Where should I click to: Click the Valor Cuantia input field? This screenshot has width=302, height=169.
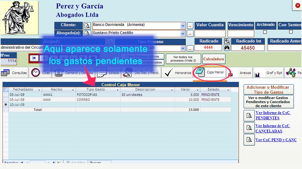point(210,33)
